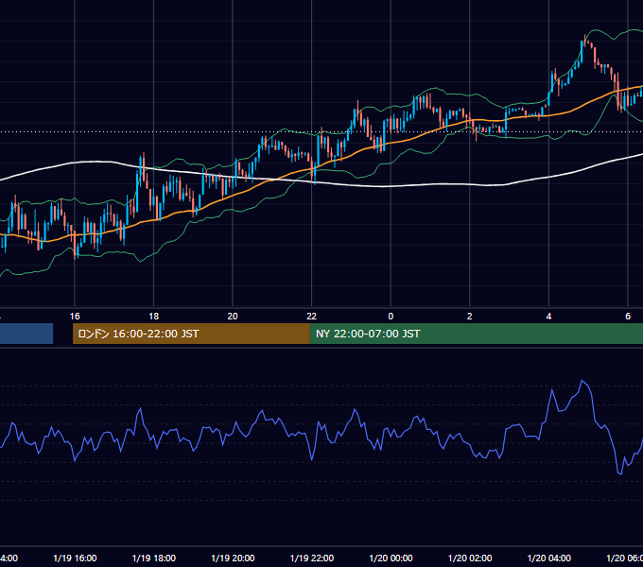Click the 1/19 20:00 date label
This screenshot has width=643, height=567.
tap(233, 558)
